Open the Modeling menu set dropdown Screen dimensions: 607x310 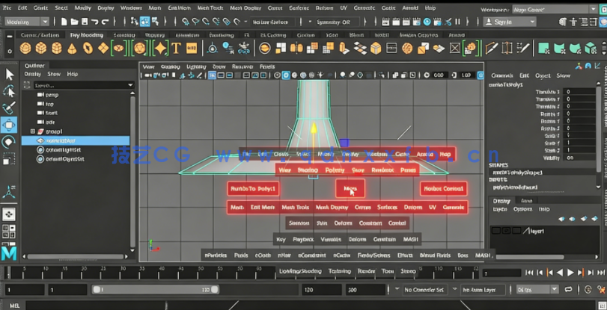pos(27,22)
